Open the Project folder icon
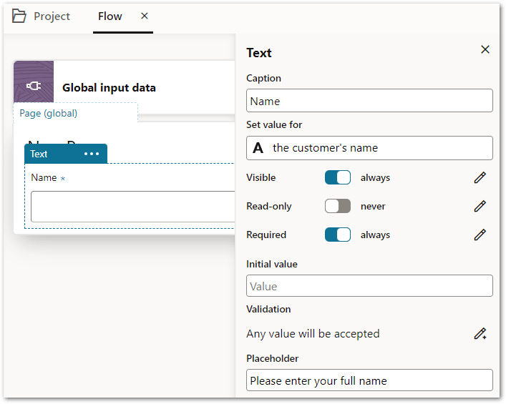The image size is (506, 404). pos(19,16)
